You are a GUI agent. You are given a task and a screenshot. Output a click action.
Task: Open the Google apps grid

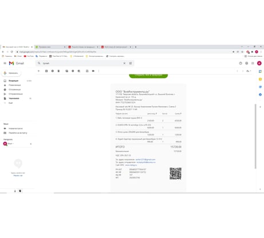(x=253, y=63)
